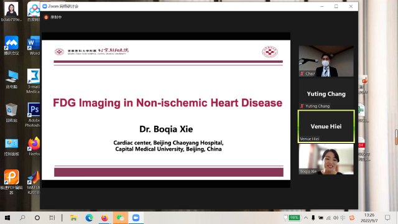Viewport: 398px width, 224px height.
Task: Select the Word desktop shortcut
Action: 34,45
